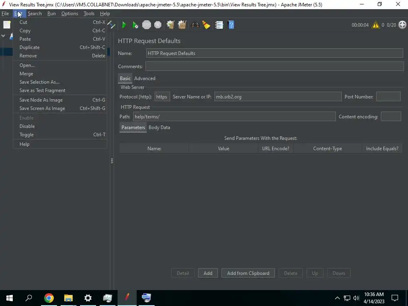Click the Content encoding field

tap(391, 117)
